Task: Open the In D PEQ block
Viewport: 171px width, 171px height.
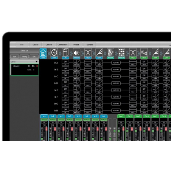Action: coord(88,83)
